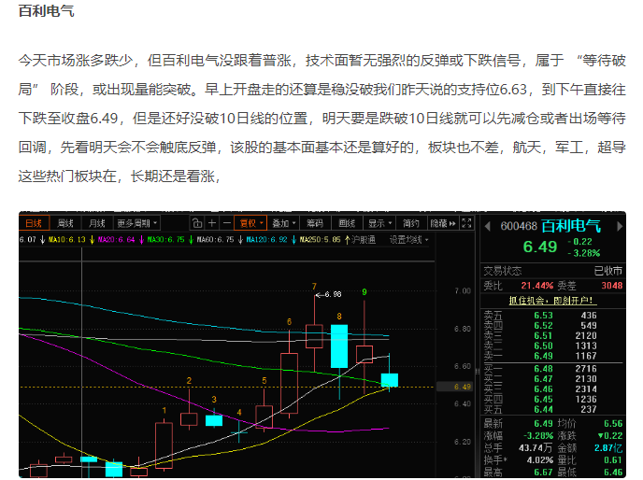Click sell two price 6.50
Viewport: 643px width, 480px height.
pos(543,346)
